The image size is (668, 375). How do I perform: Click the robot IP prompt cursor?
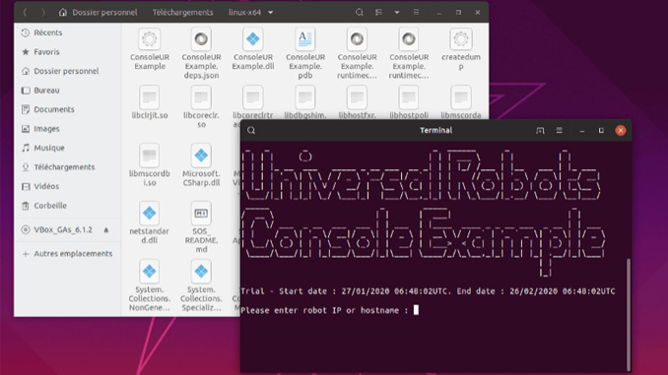pyautogui.click(x=416, y=310)
